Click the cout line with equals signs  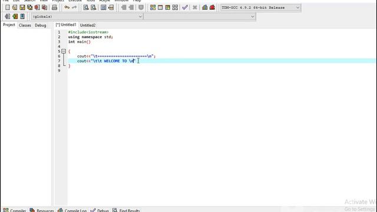point(117,56)
